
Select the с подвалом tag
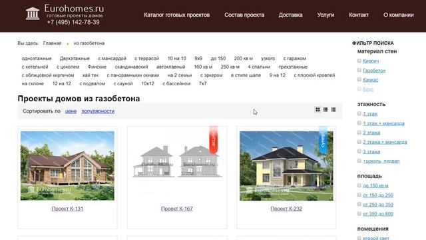click(x=92, y=84)
